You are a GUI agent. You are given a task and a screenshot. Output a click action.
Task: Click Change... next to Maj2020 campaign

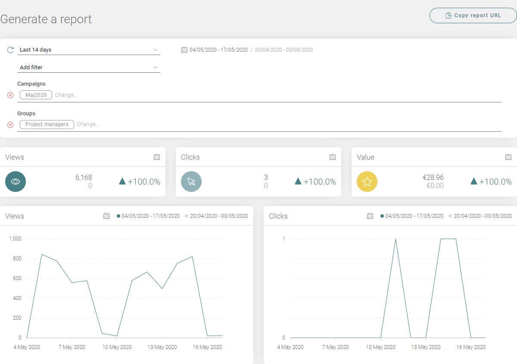point(66,95)
